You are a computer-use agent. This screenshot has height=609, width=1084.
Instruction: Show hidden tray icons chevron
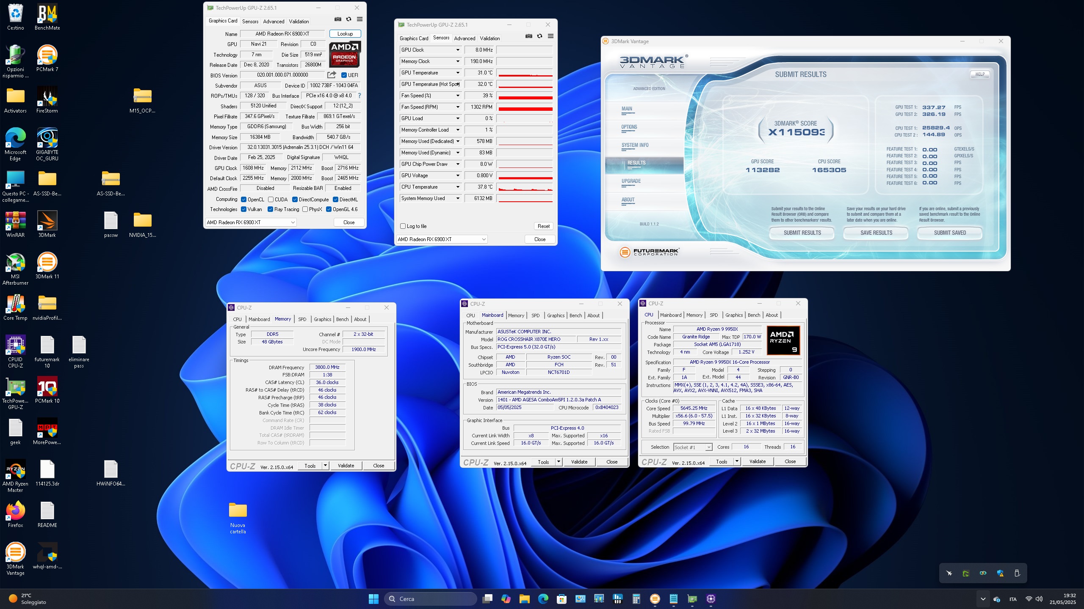[983, 599]
